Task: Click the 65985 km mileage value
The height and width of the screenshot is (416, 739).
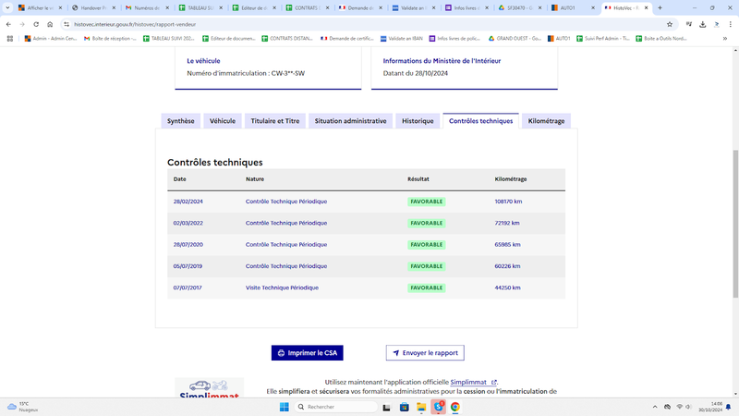Action: click(x=507, y=245)
